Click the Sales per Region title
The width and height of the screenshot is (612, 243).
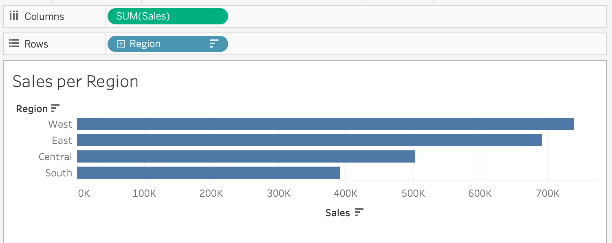(75, 82)
